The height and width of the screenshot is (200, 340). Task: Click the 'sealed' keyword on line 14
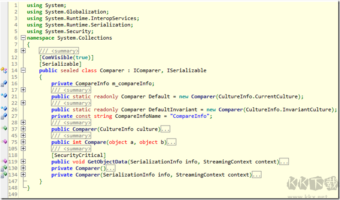(70, 70)
